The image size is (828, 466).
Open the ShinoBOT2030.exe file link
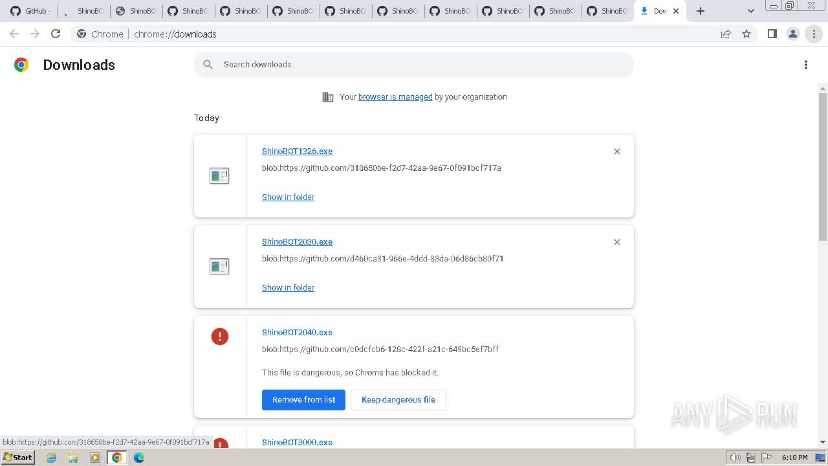click(x=297, y=242)
